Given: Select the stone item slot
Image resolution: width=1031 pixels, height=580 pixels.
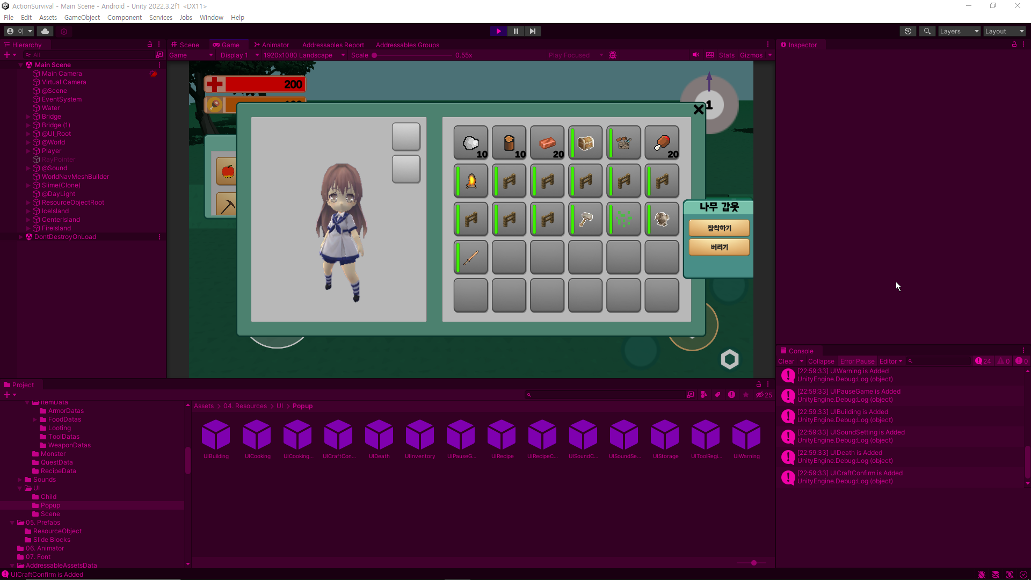Looking at the screenshot, I should (x=471, y=143).
